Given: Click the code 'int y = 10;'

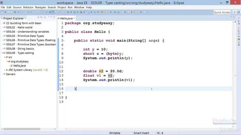Looking at the screenshot, I should 95,49.
